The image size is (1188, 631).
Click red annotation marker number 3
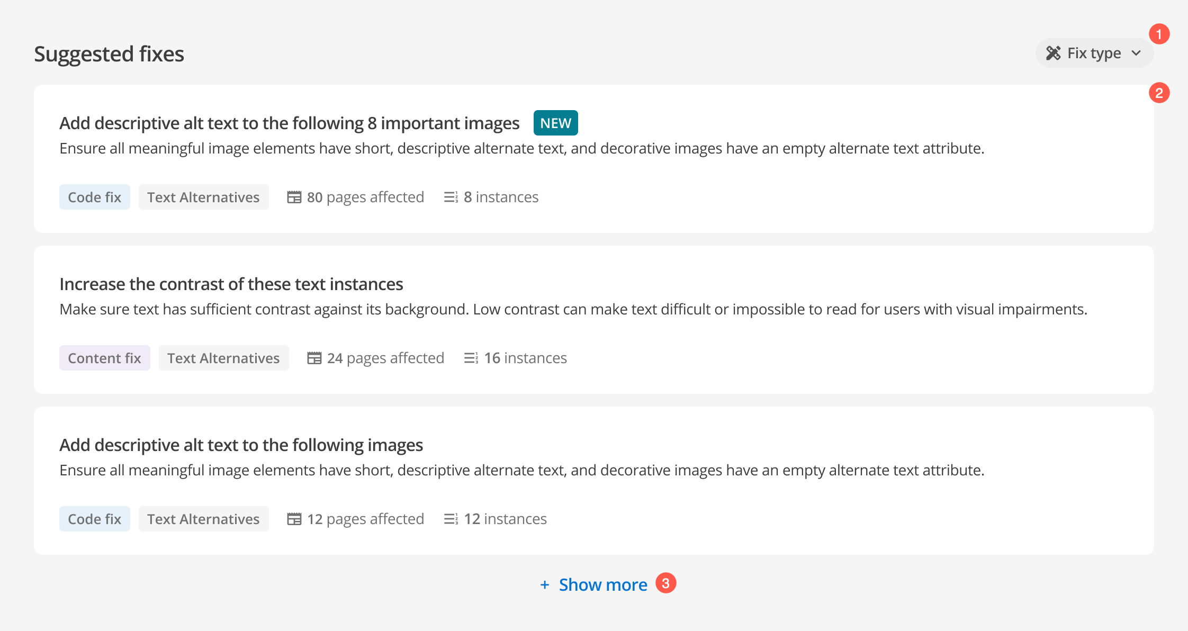tap(666, 583)
